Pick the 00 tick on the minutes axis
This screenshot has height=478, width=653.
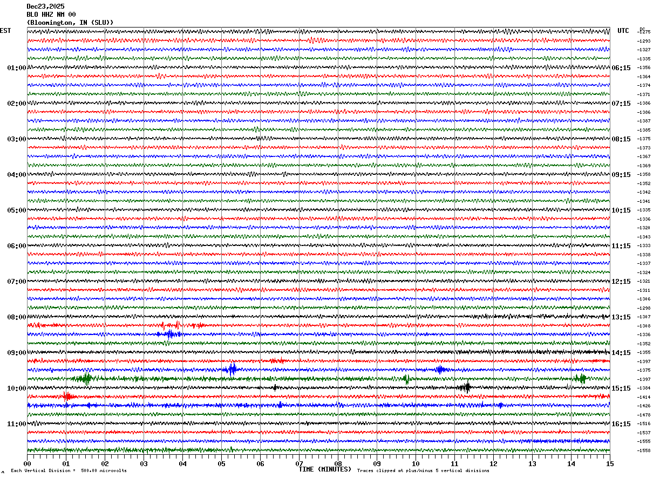(27, 463)
